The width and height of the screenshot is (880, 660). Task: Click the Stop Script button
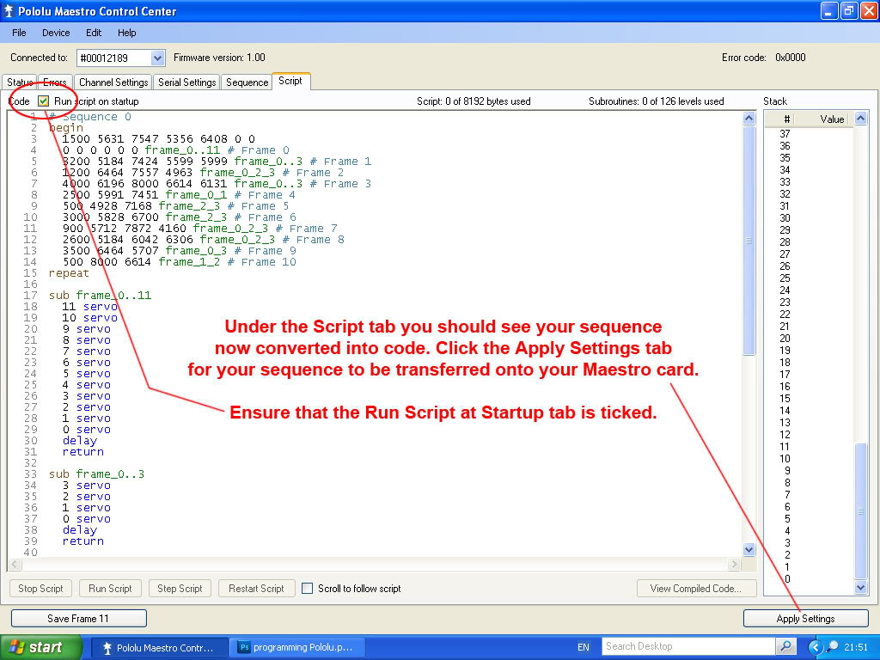tap(41, 588)
